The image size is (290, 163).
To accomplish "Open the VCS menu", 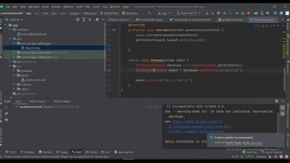I will point(105,7).
